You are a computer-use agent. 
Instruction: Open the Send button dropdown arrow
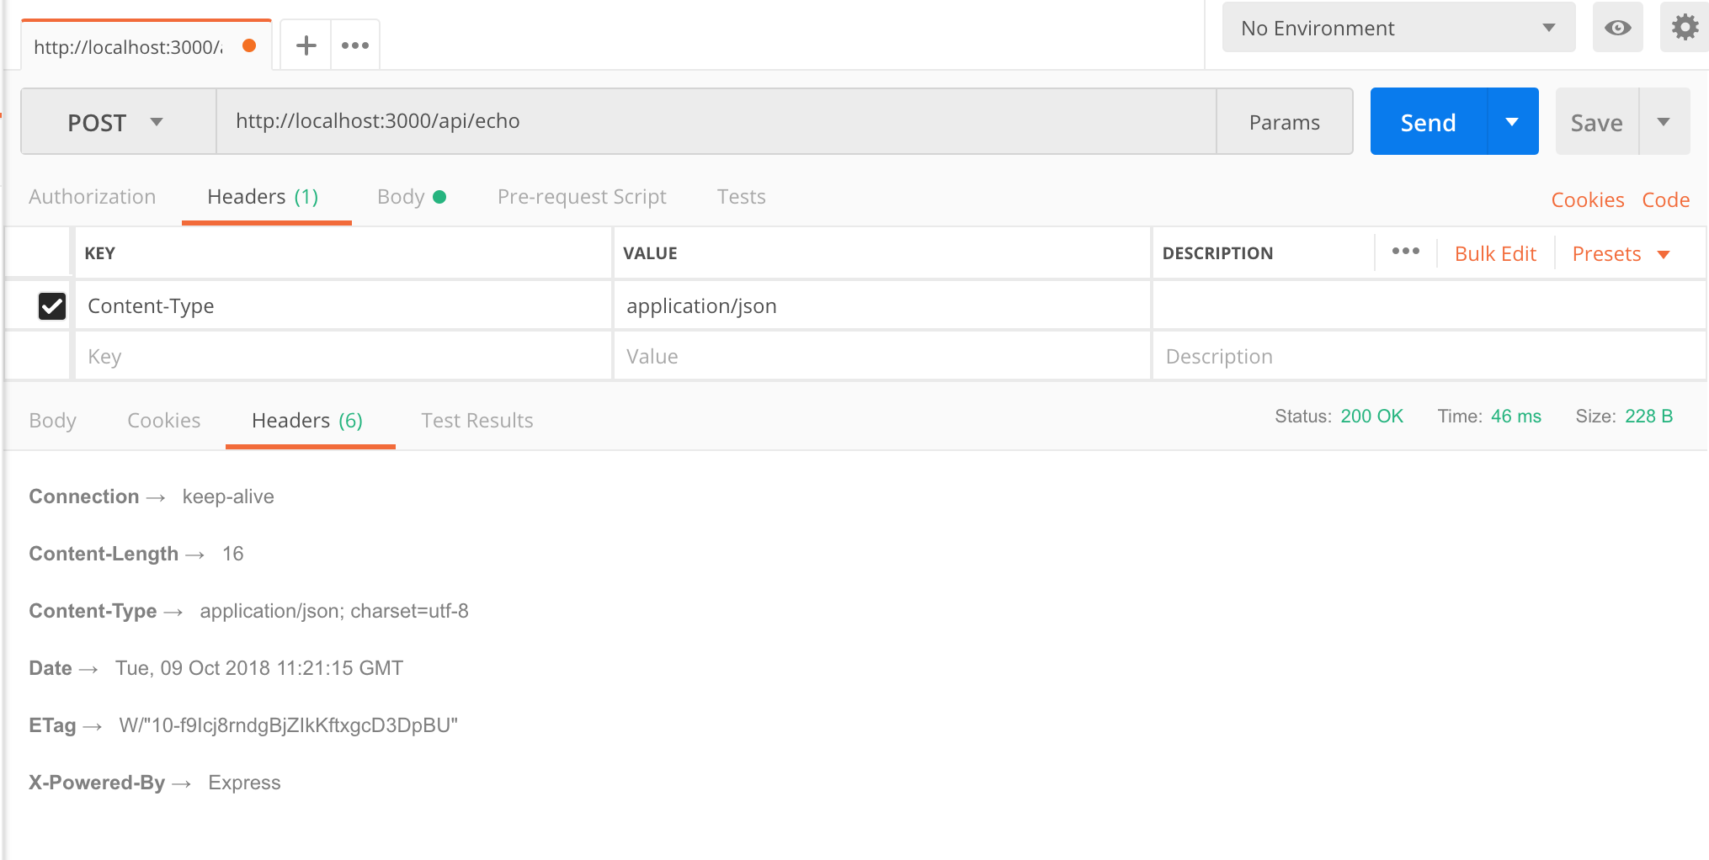click(1513, 122)
